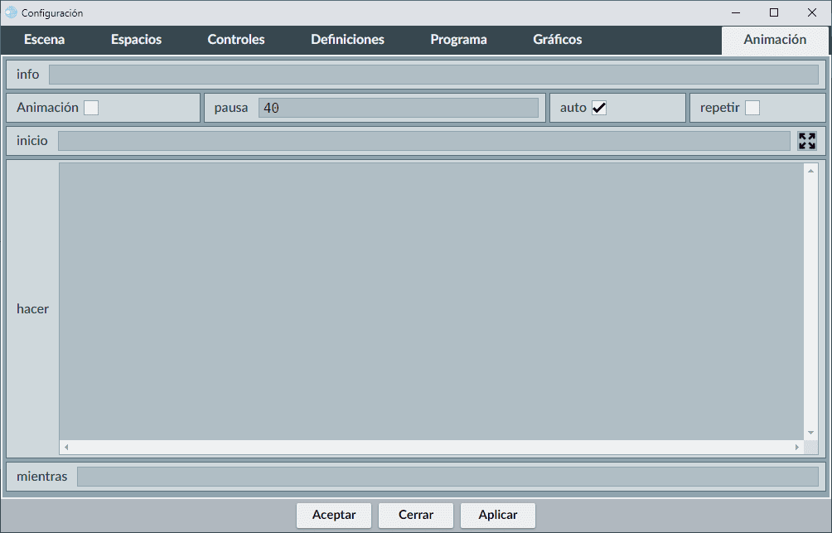832x533 pixels.
Task: Open the Espacios tab
Action: coord(136,40)
